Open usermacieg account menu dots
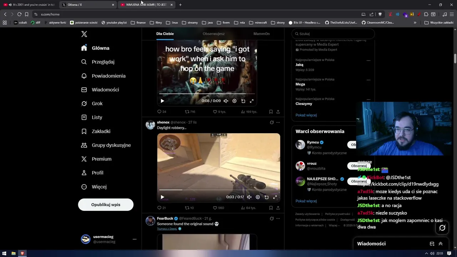Screen dimensions: 457x257 tap(135, 239)
